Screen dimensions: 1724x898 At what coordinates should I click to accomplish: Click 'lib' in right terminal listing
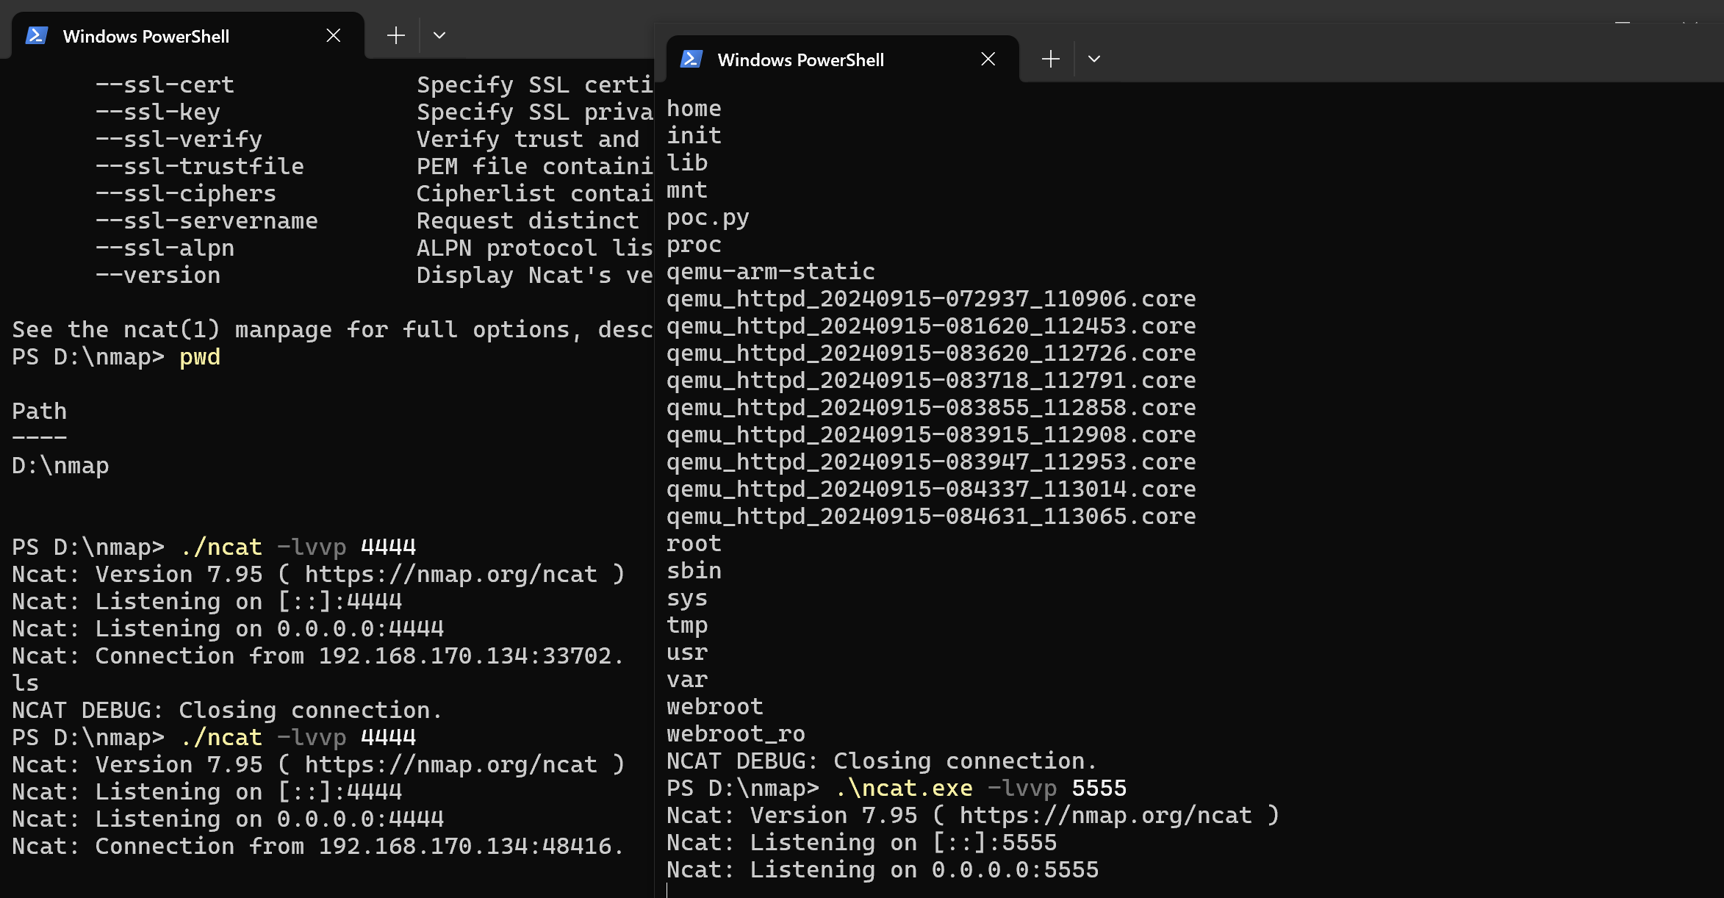(687, 163)
